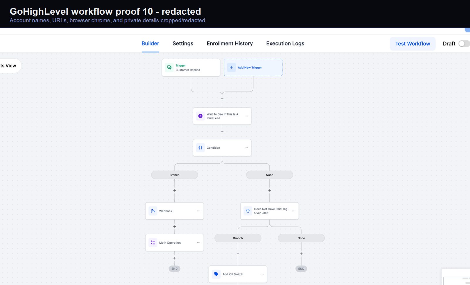
Task: Add a step under the lower Branch pill
Action: (x=238, y=254)
